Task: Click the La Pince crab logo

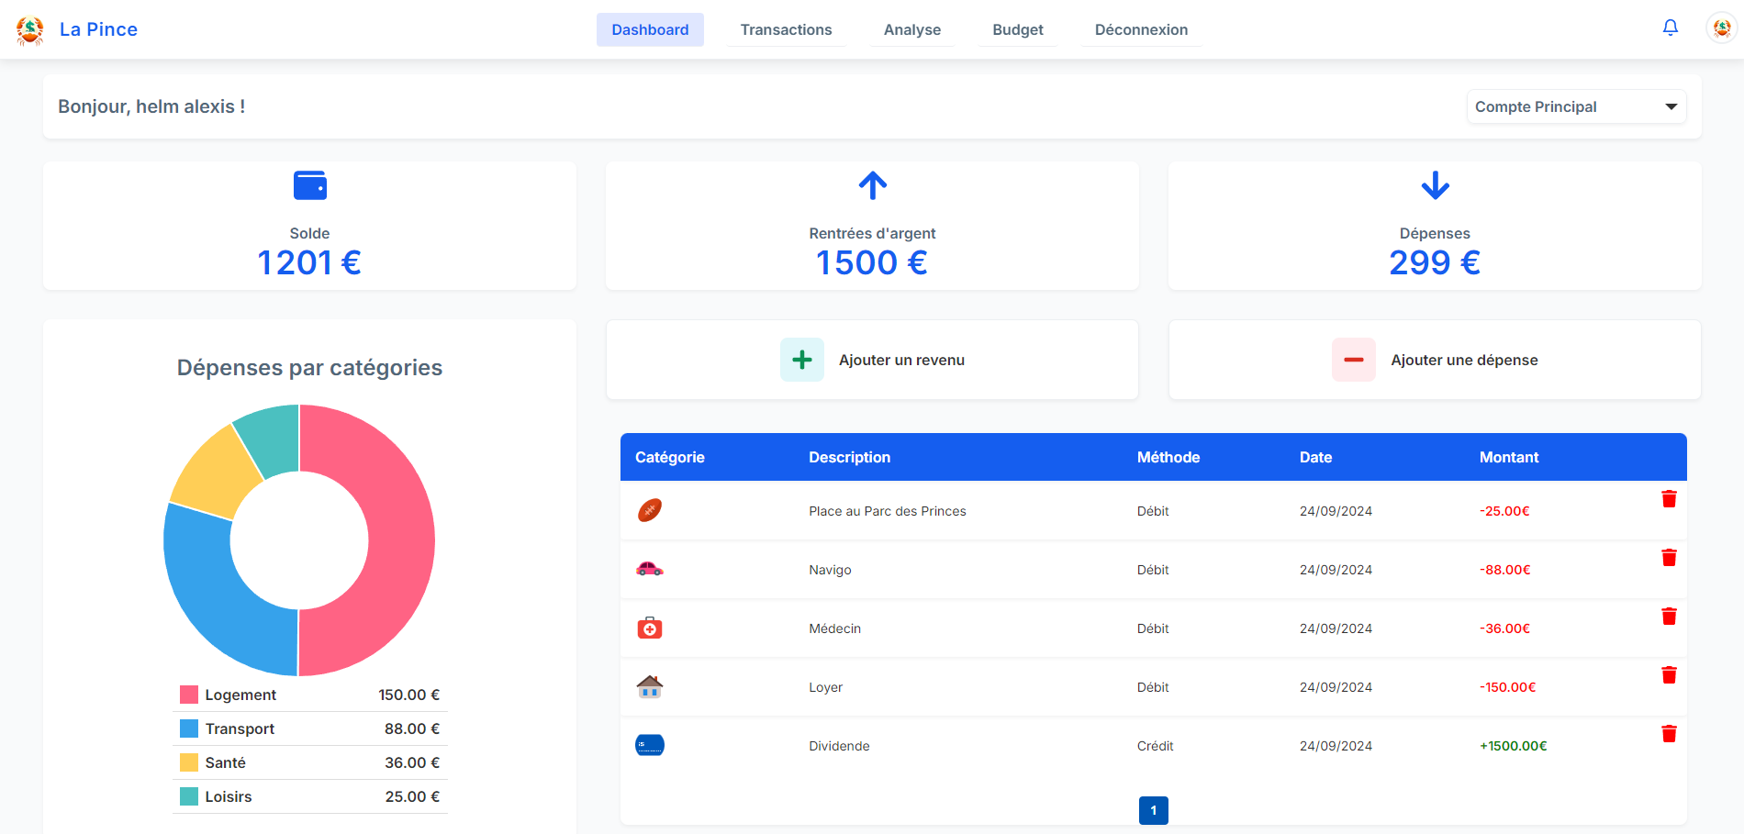Action: tap(30, 30)
